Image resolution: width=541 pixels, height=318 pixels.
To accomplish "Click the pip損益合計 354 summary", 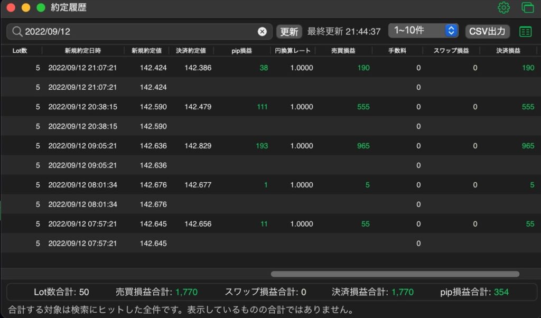I will [474, 292].
